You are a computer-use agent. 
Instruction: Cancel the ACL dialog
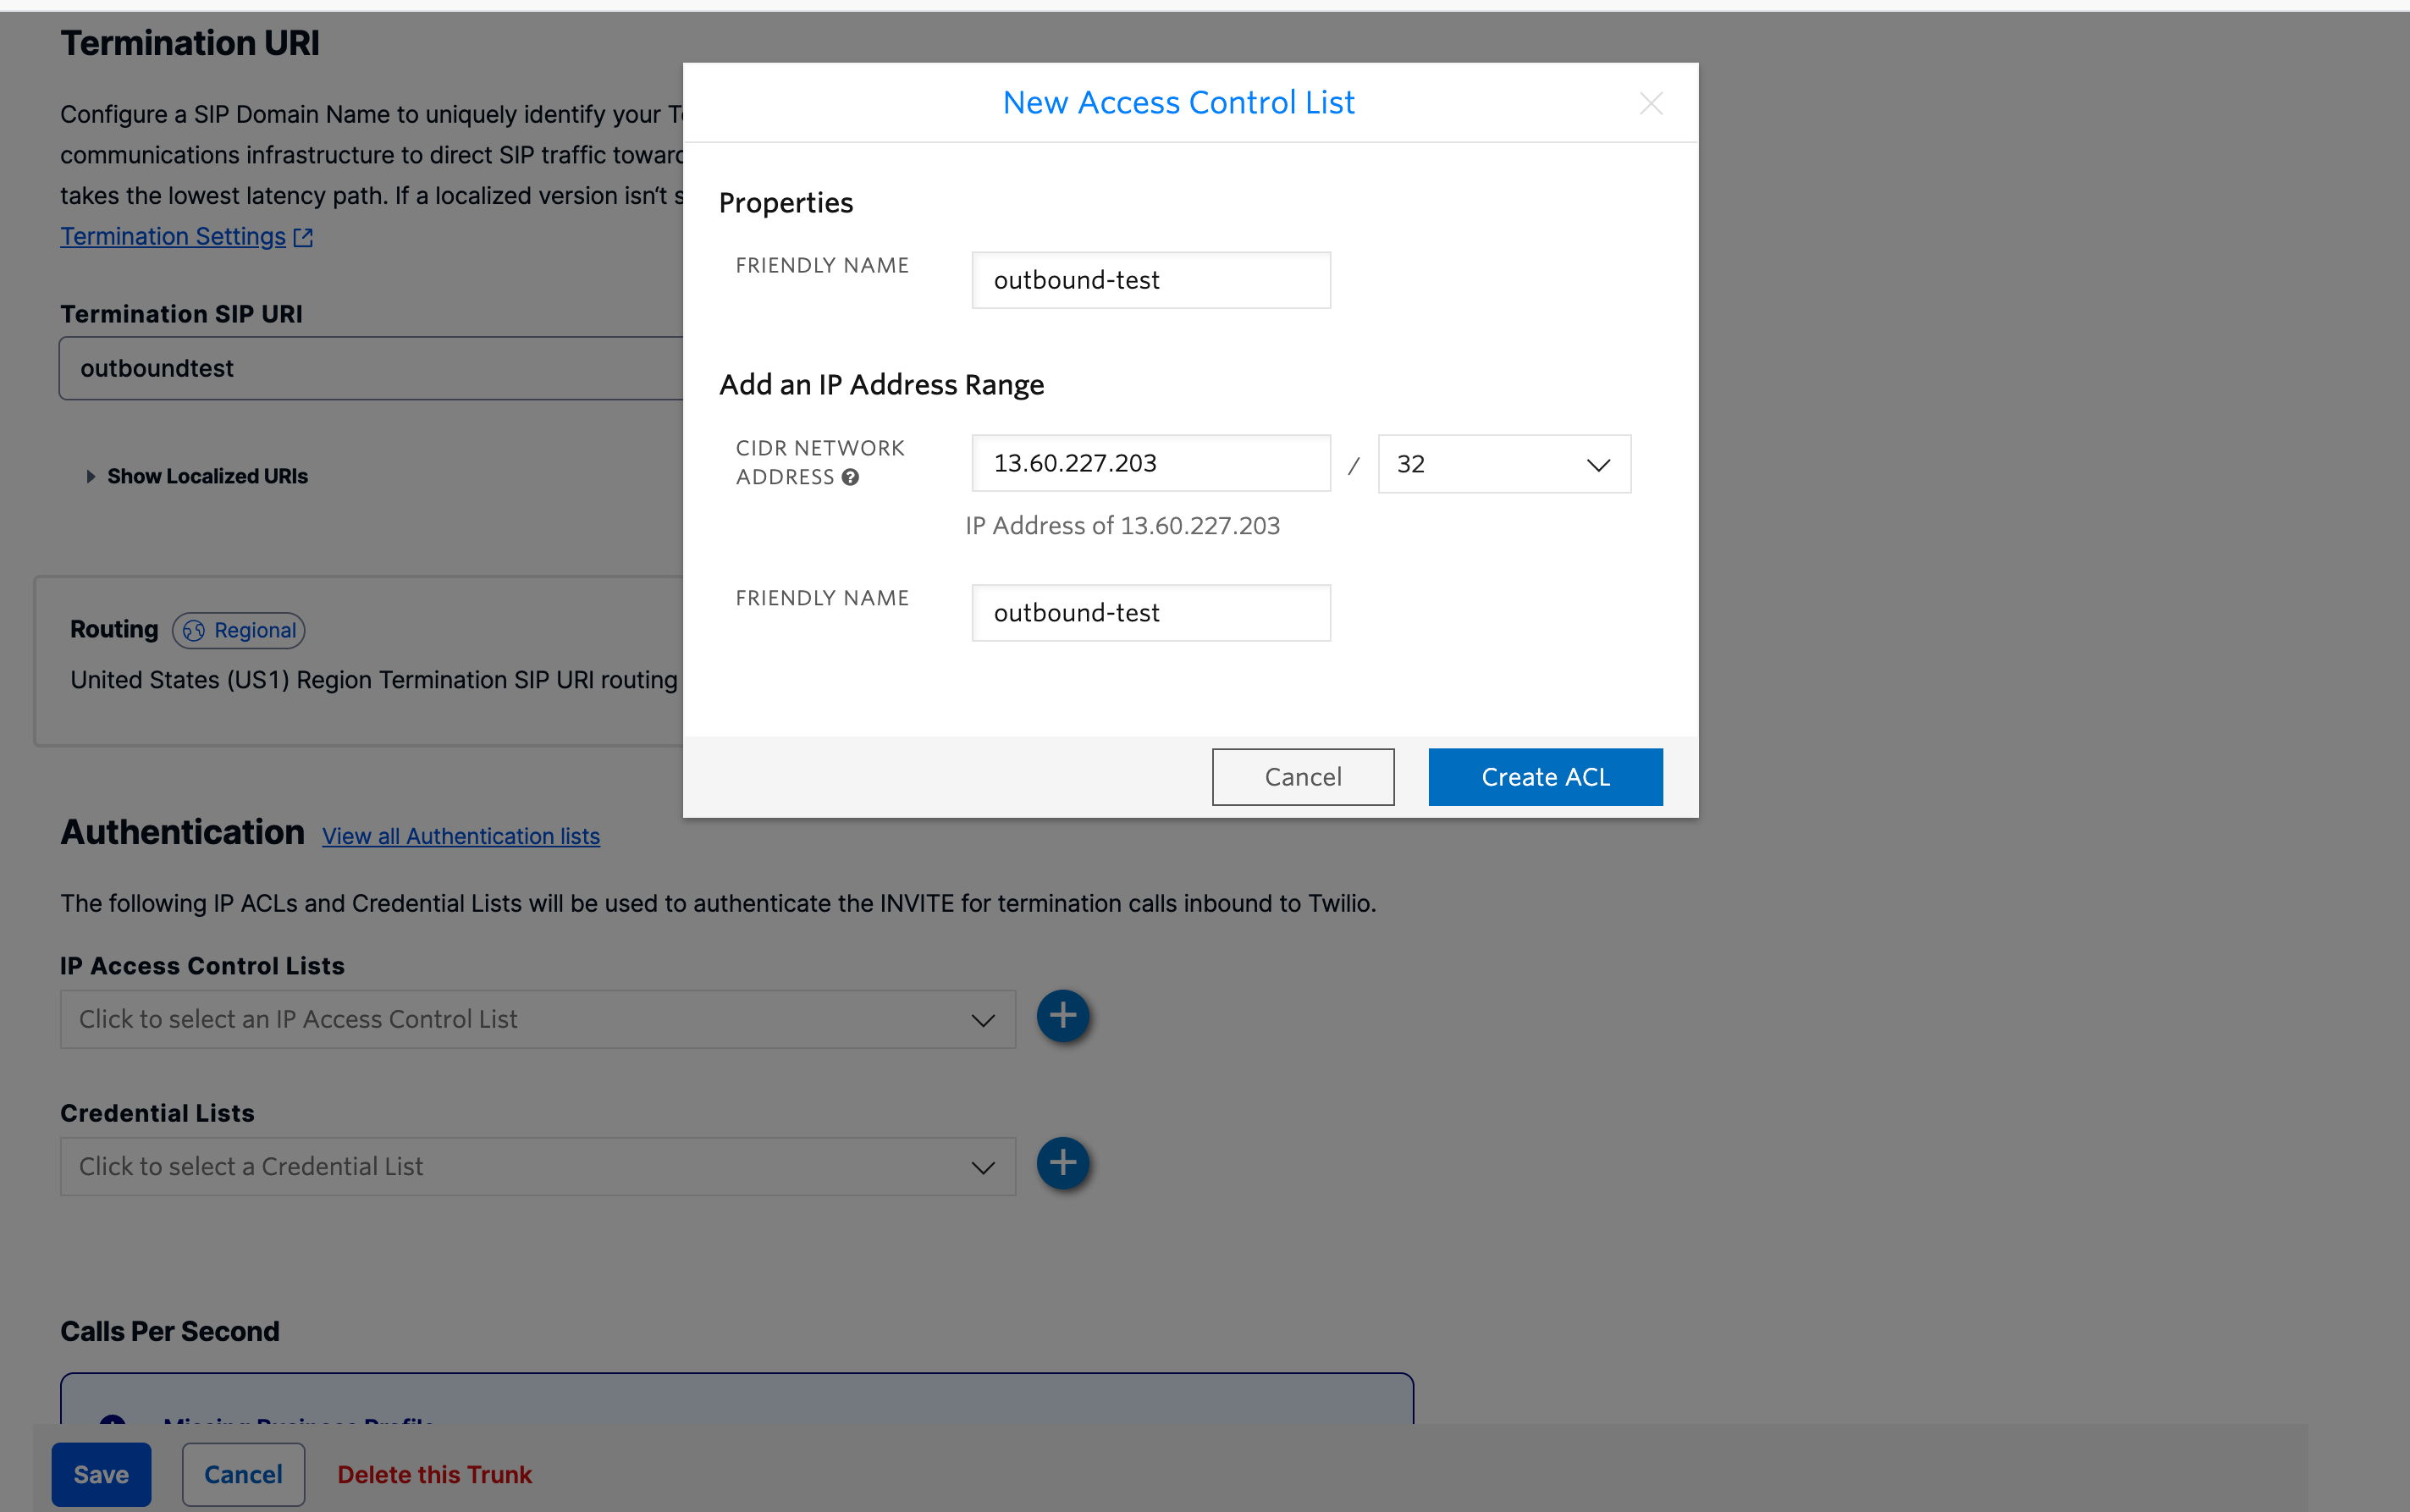click(1303, 777)
